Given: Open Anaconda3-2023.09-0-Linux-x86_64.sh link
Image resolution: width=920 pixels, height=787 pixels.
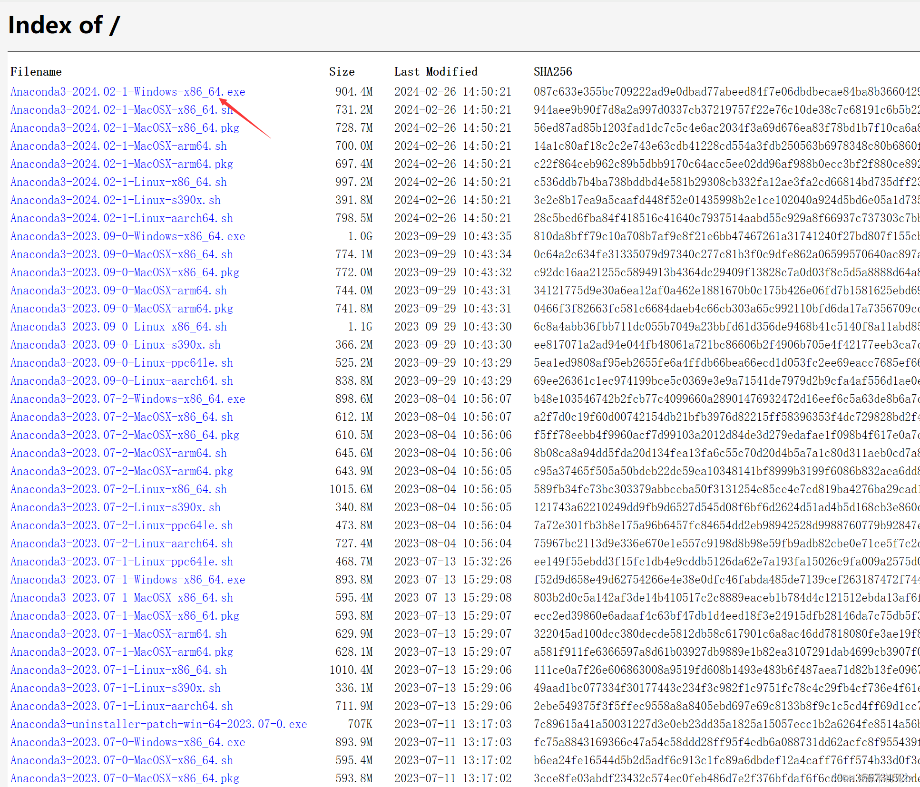Looking at the screenshot, I should point(118,327).
